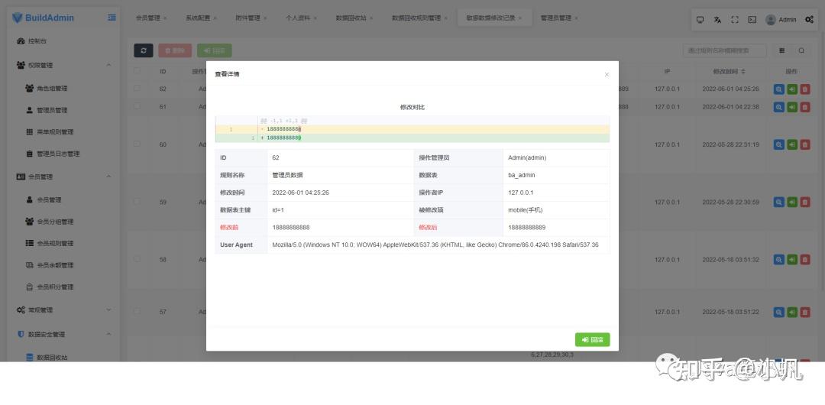Viewport: 825px width, 405px height.
Task: Switch to the 个人资料 tab
Action: pos(297,18)
